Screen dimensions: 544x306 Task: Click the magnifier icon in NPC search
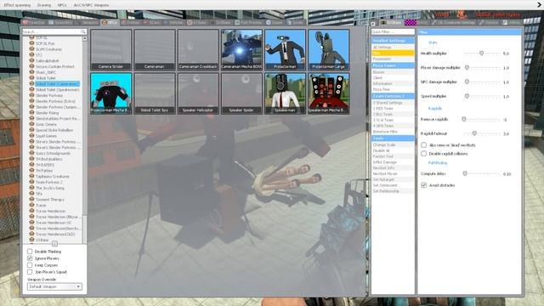pyautogui.click(x=83, y=31)
